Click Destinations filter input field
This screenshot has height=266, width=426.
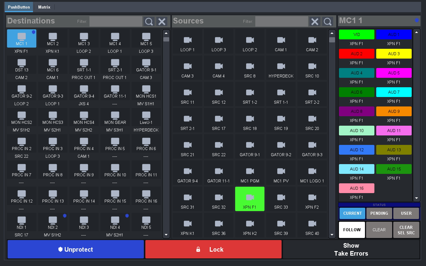click(x=116, y=21)
